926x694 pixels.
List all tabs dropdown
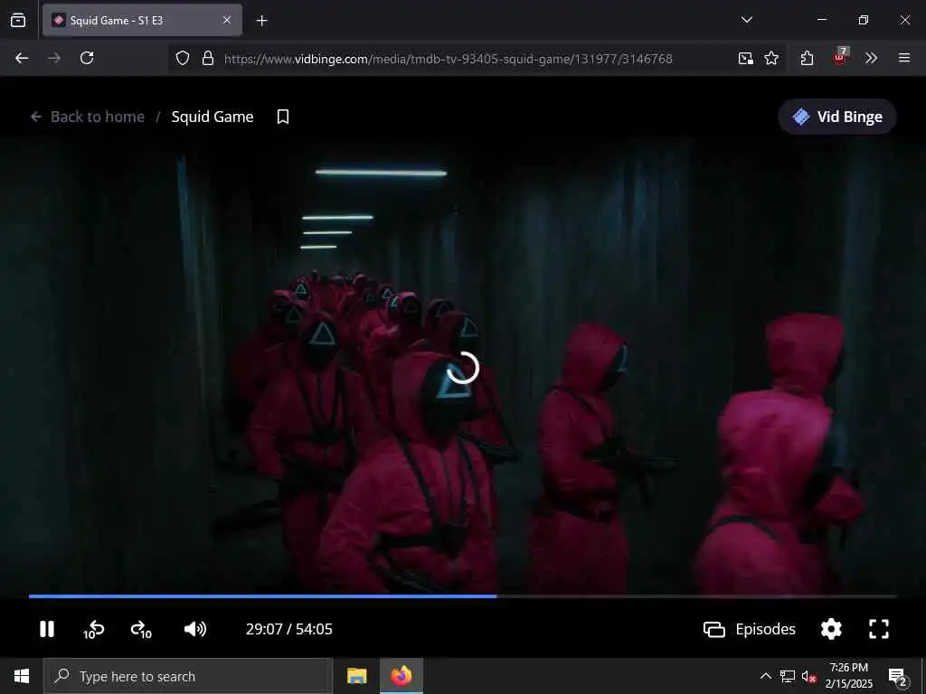click(x=746, y=20)
